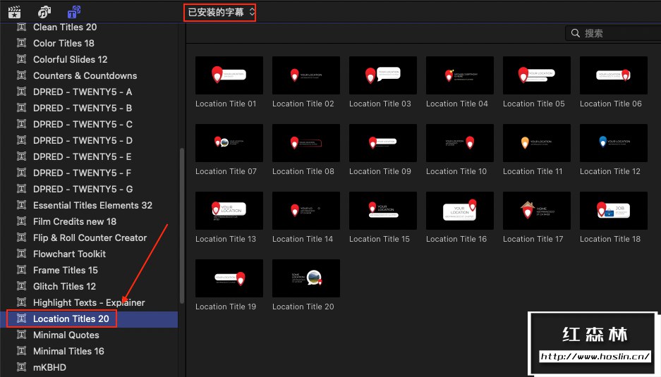This screenshot has width=661, height=377.
Task: Select Location Title 20 thumbnail
Action: point(306,278)
